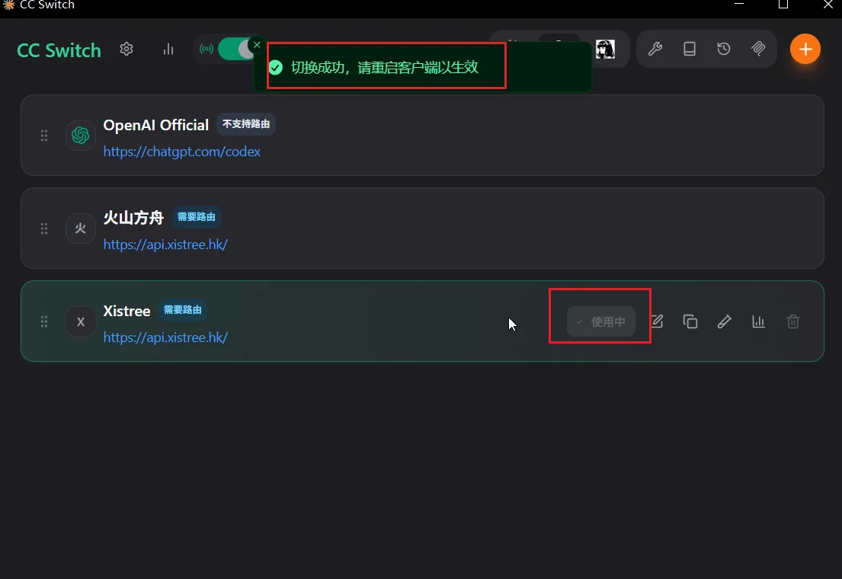Screen dimensions: 842x579
Task: Click the CC Switch title
Action: pos(59,50)
